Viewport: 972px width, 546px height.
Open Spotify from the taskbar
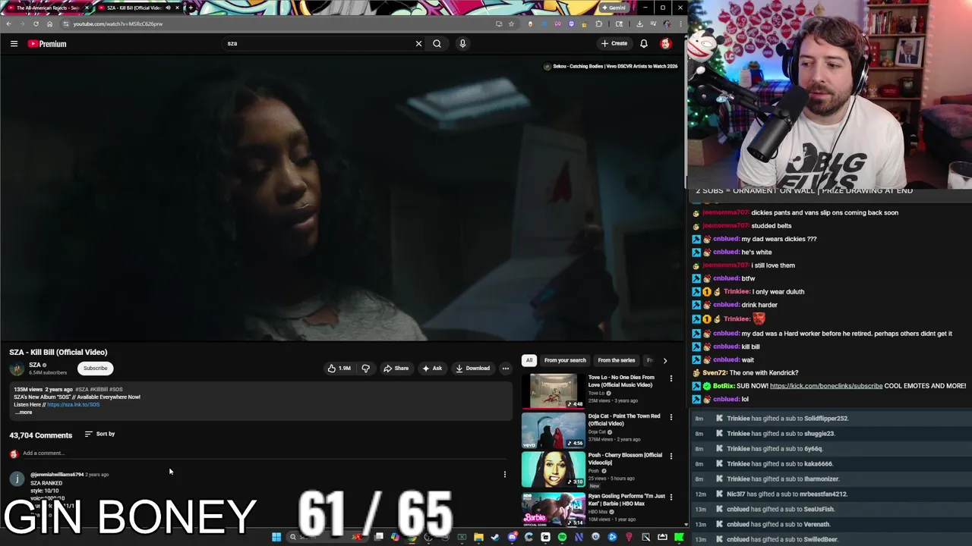click(562, 537)
